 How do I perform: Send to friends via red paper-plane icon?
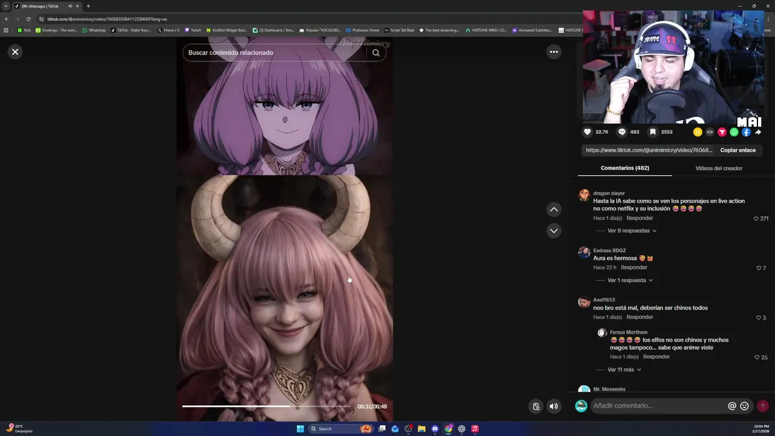coord(722,132)
